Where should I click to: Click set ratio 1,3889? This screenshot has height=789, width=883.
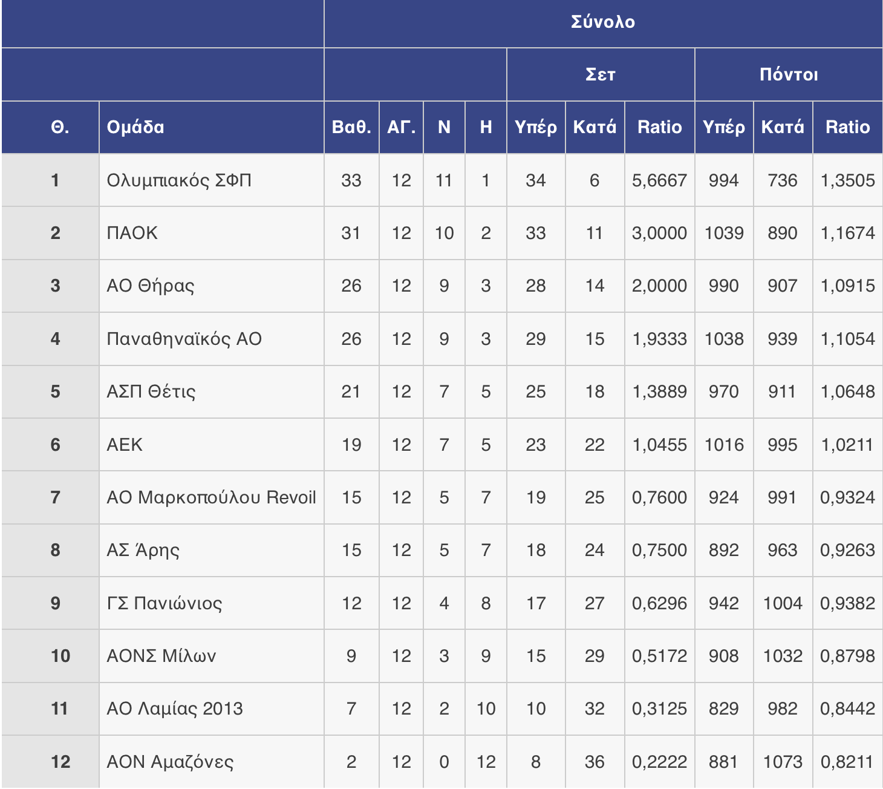point(659,391)
